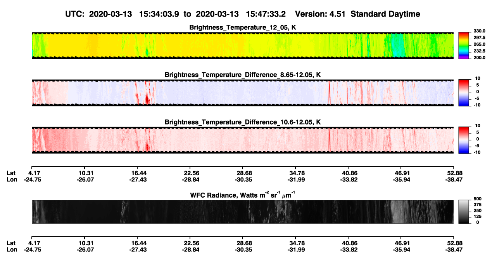This screenshot has width=504, height=258.
Task: Click the 265.0 colorbar label
Action: pos(480,44)
